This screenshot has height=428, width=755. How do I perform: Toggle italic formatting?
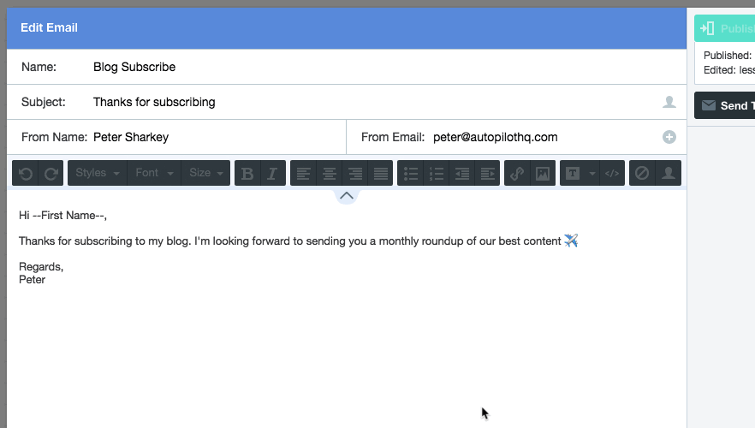pyautogui.click(x=272, y=174)
